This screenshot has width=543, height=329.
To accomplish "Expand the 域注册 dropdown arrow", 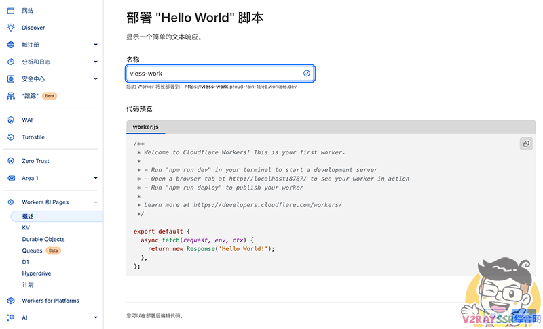I will [x=96, y=45].
